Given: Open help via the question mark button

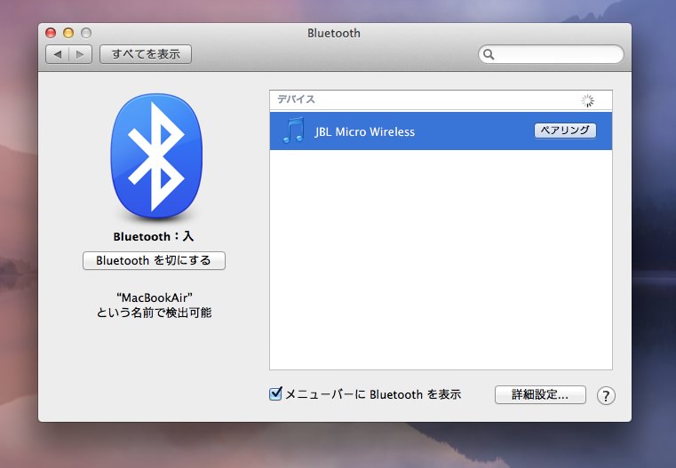Looking at the screenshot, I should (606, 395).
